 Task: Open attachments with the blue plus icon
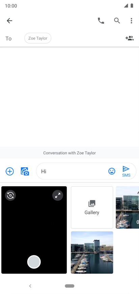(x=9, y=171)
